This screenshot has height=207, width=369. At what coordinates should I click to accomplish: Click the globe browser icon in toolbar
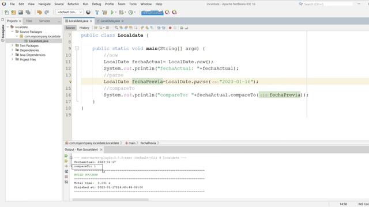(x=88, y=12)
